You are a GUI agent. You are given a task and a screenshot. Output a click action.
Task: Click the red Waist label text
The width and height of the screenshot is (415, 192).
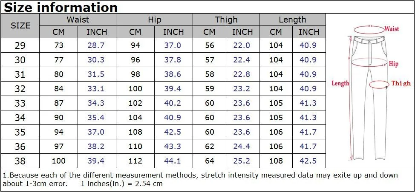[392, 29]
